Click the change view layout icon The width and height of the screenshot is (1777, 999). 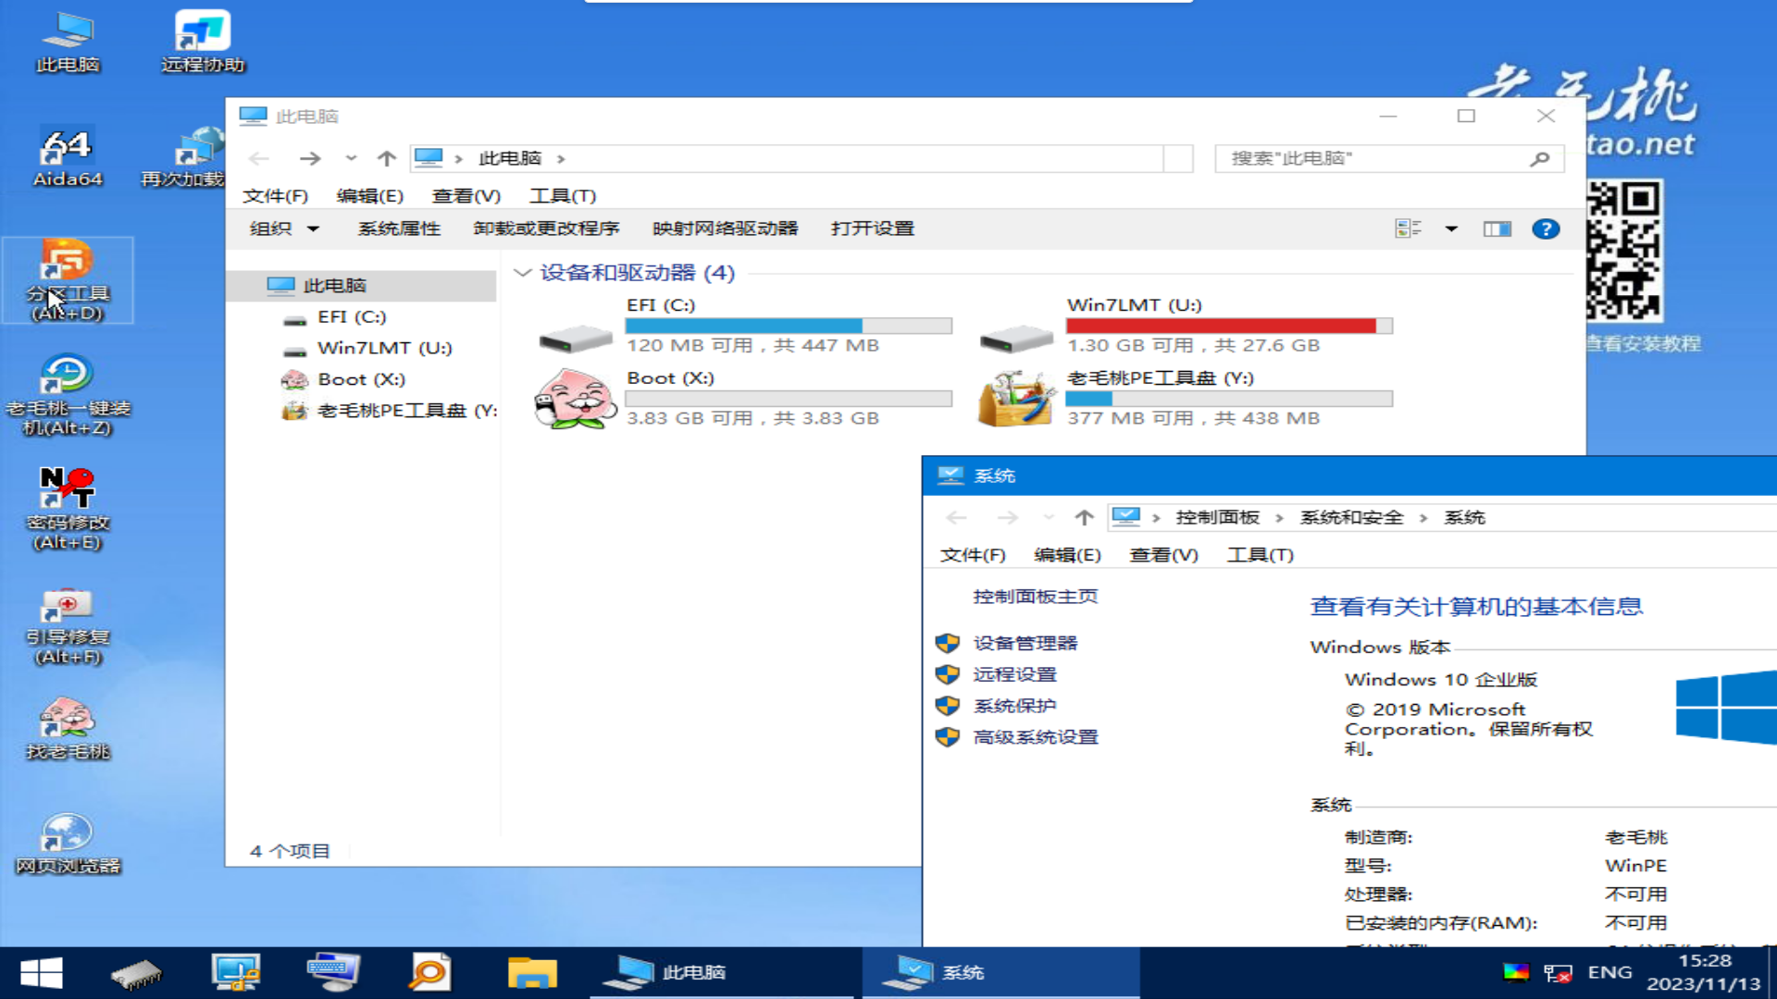tap(1408, 228)
